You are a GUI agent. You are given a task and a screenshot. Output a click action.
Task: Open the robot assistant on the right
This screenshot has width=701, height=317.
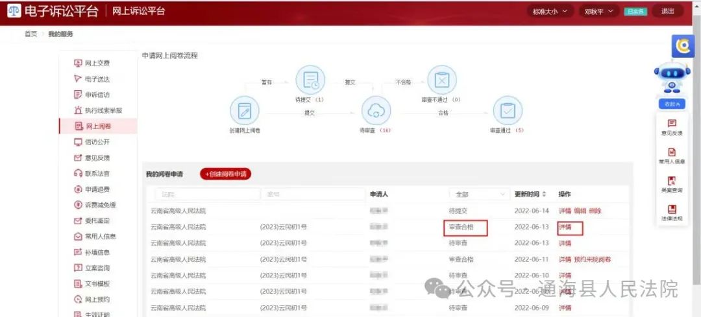tap(672, 78)
